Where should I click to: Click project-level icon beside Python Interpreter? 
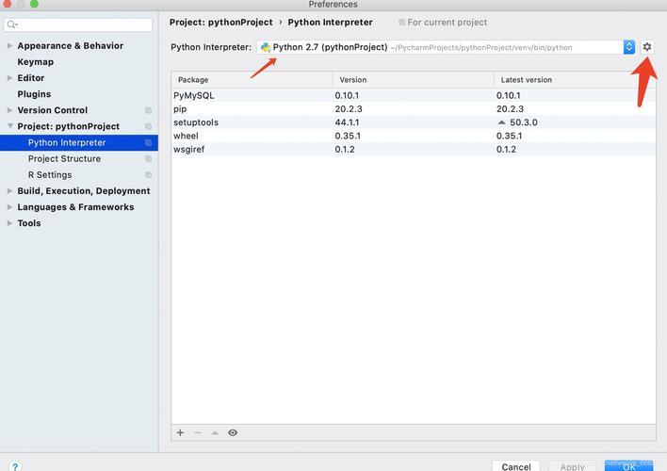click(148, 142)
